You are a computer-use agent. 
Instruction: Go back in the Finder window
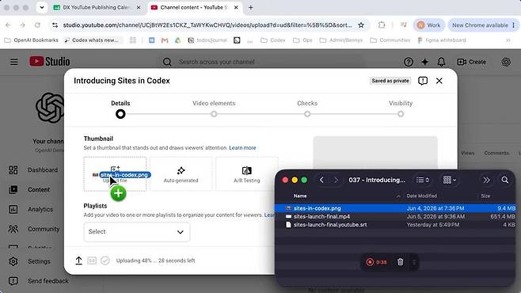click(x=321, y=180)
